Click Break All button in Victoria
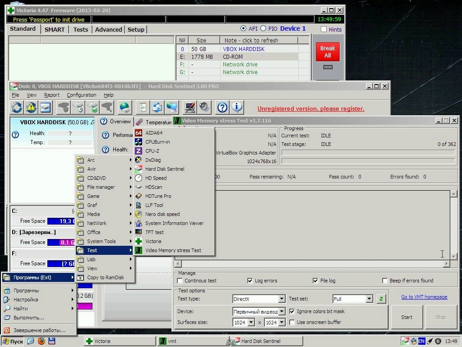This screenshot has width=462, height=347. 328,52
